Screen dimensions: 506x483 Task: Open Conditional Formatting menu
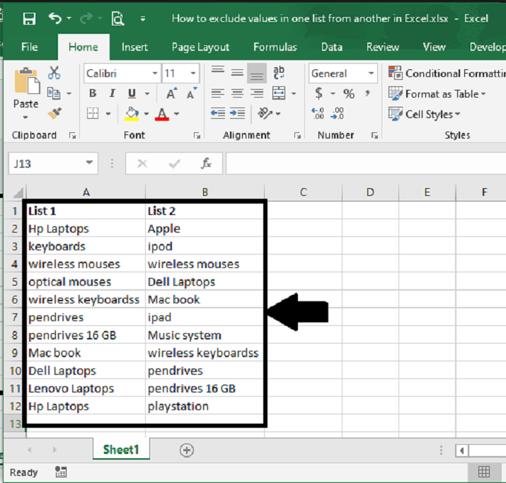point(447,74)
